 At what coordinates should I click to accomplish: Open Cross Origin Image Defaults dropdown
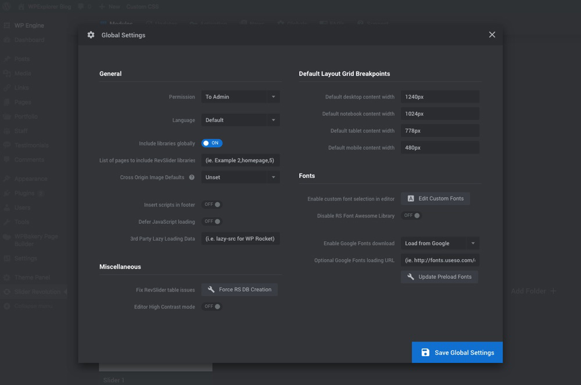[x=241, y=177]
